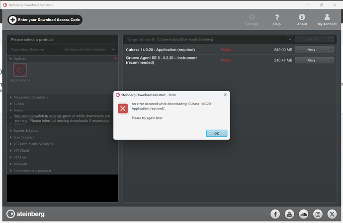Click Steinberg Download Assistant title bar icon
Viewport: 343px width, 223px height.
pos(5,5)
